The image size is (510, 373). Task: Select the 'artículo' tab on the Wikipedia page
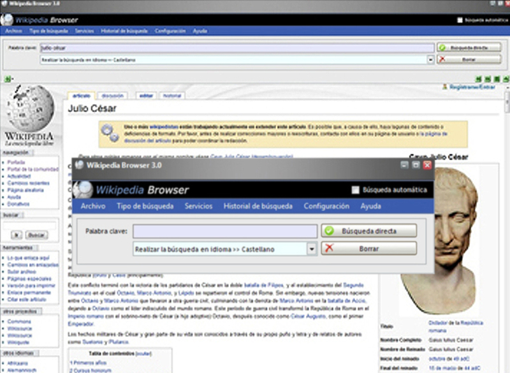coord(82,96)
